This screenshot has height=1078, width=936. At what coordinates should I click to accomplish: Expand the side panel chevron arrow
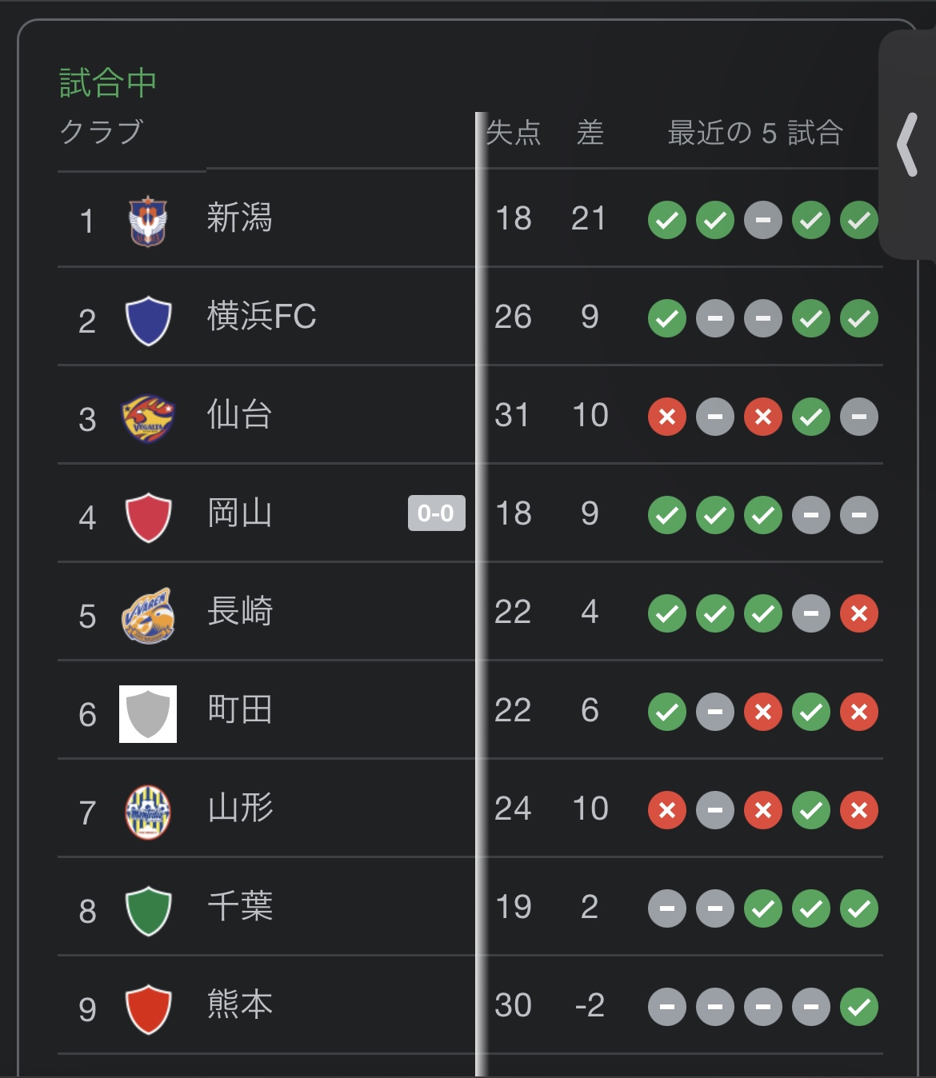[x=907, y=145]
